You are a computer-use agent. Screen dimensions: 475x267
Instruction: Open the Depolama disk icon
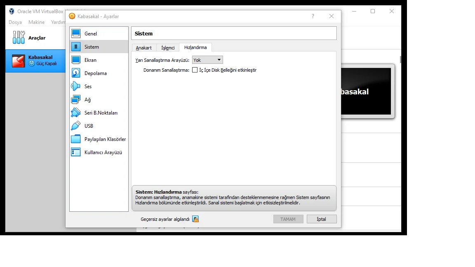pyautogui.click(x=76, y=73)
